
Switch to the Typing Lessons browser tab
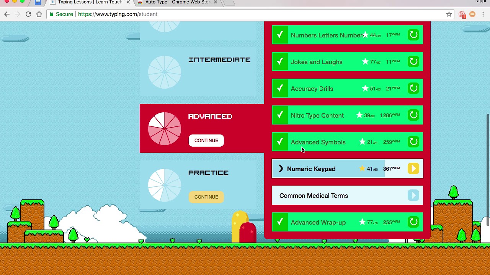pyautogui.click(x=90, y=2)
